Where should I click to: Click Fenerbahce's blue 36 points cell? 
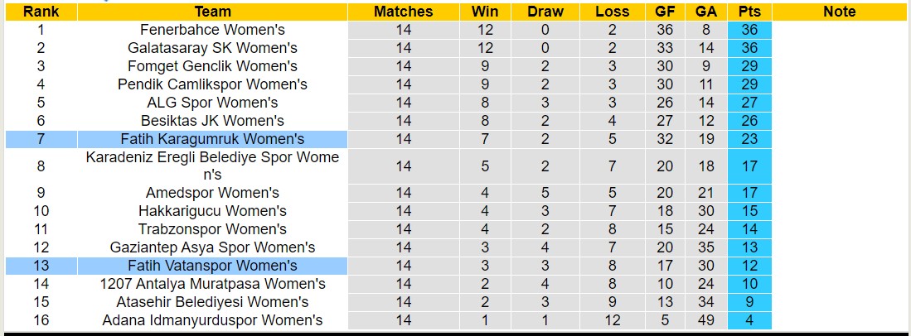(749, 30)
